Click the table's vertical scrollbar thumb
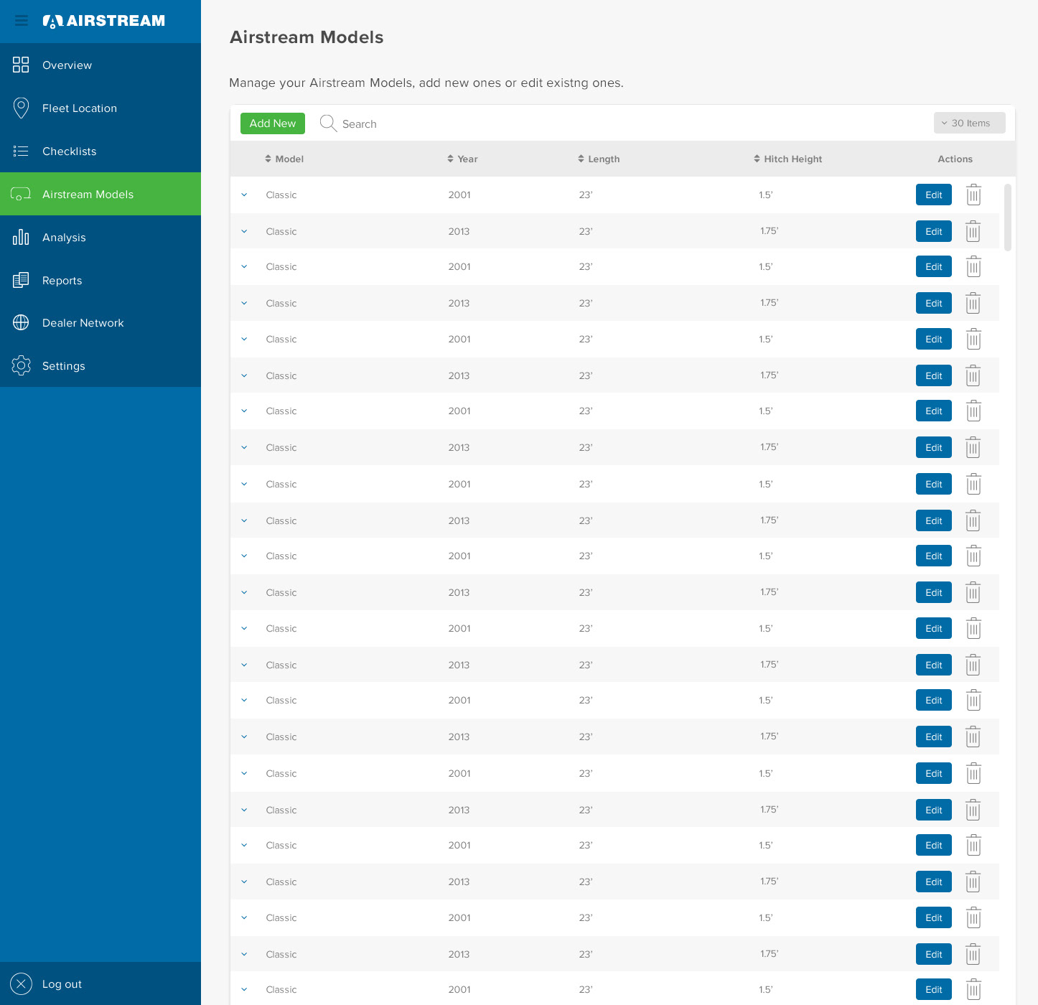The width and height of the screenshot is (1038, 1005). click(1008, 218)
